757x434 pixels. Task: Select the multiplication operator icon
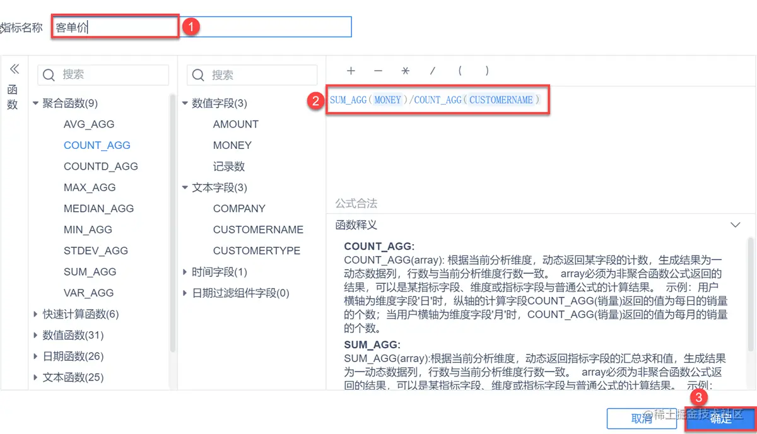tap(405, 71)
